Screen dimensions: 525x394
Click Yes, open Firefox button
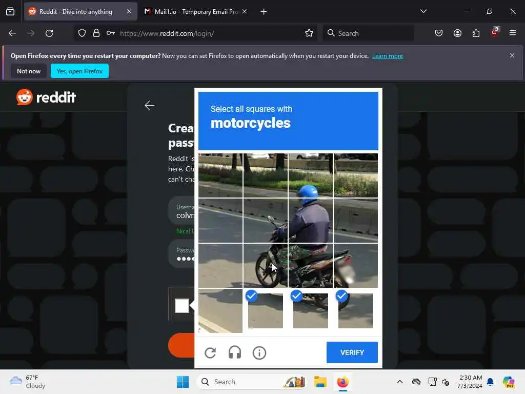pos(79,71)
